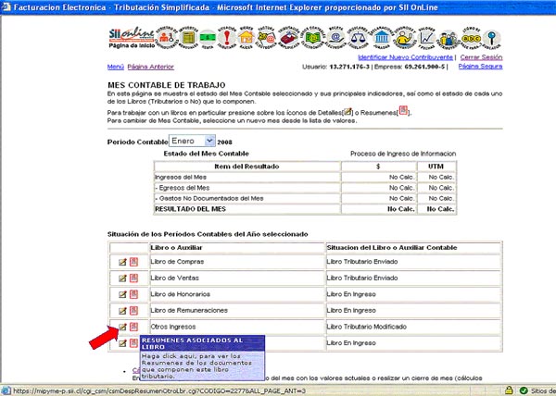The image size is (556, 396).
Task: Open the Página Segura link
Action: click(480, 67)
